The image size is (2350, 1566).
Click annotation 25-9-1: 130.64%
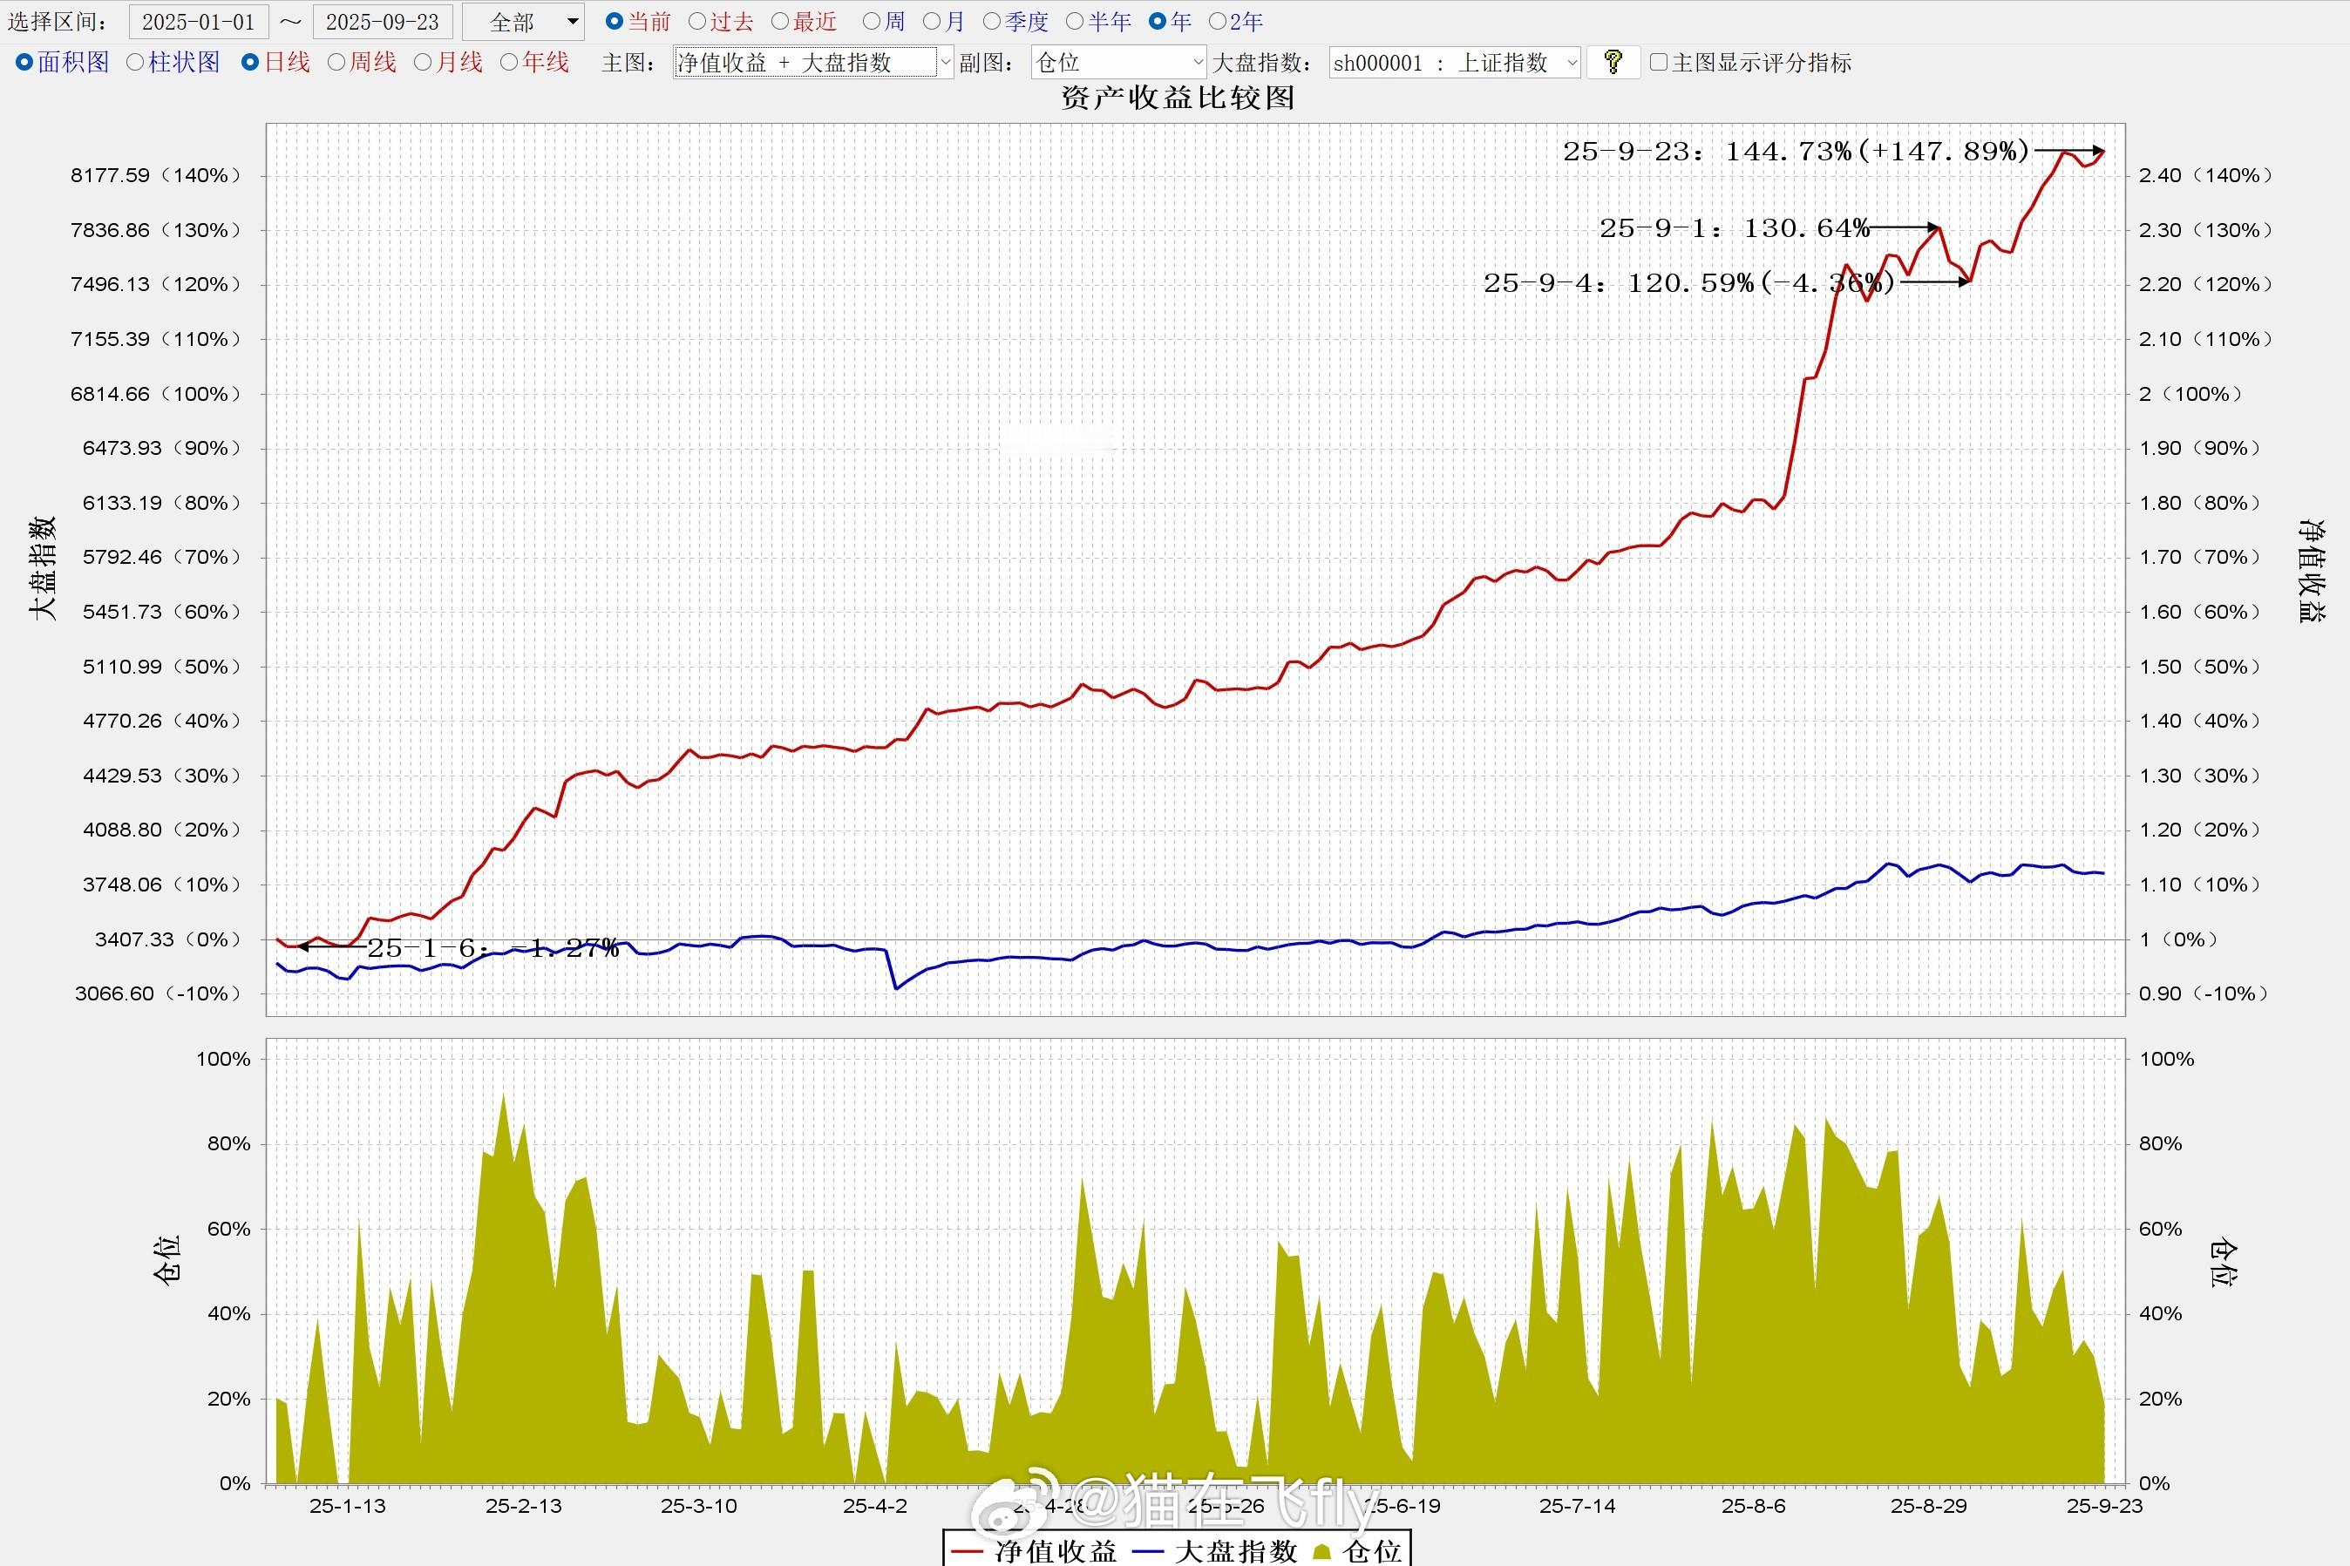(x=1734, y=228)
